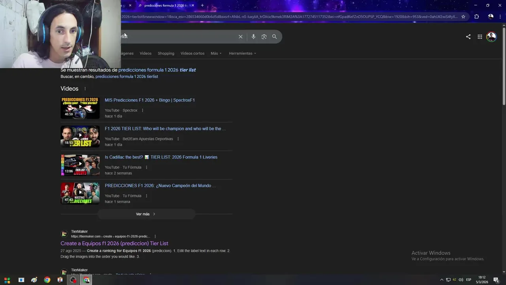Click the share icon on the Google page
This screenshot has width=506, height=285.
(x=468, y=36)
